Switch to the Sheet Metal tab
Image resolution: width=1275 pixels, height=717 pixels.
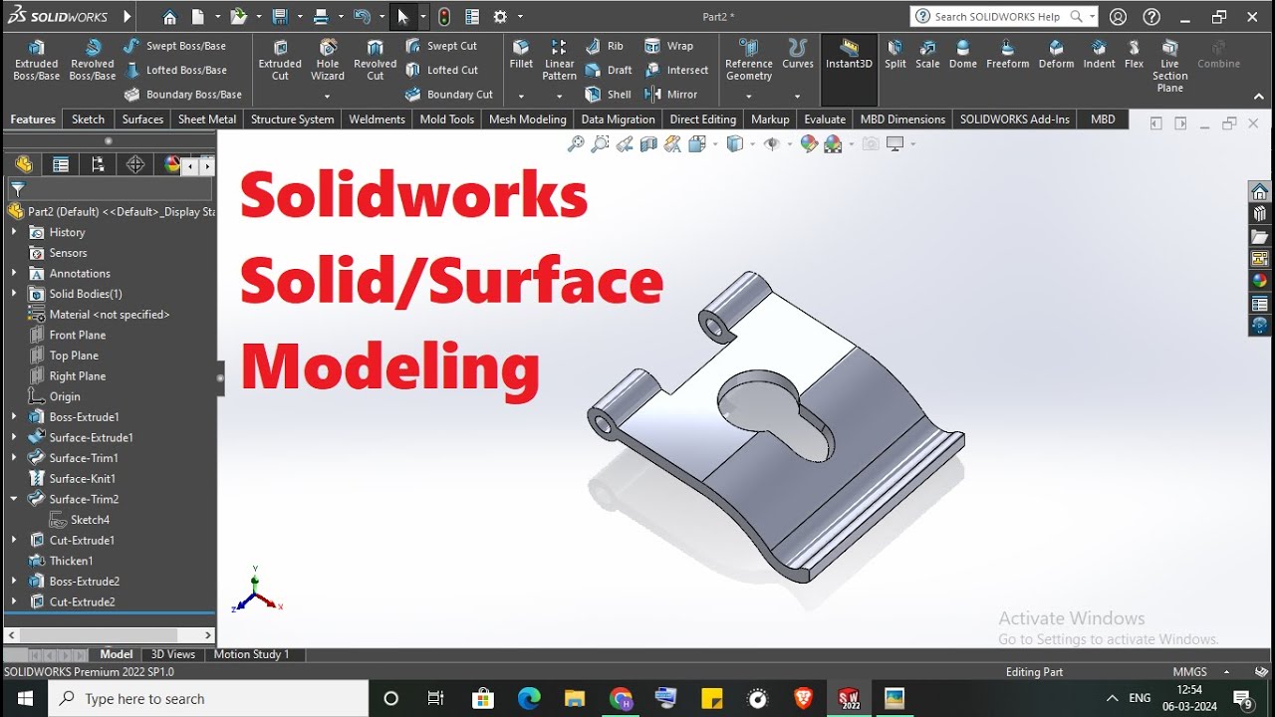pyautogui.click(x=207, y=119)
